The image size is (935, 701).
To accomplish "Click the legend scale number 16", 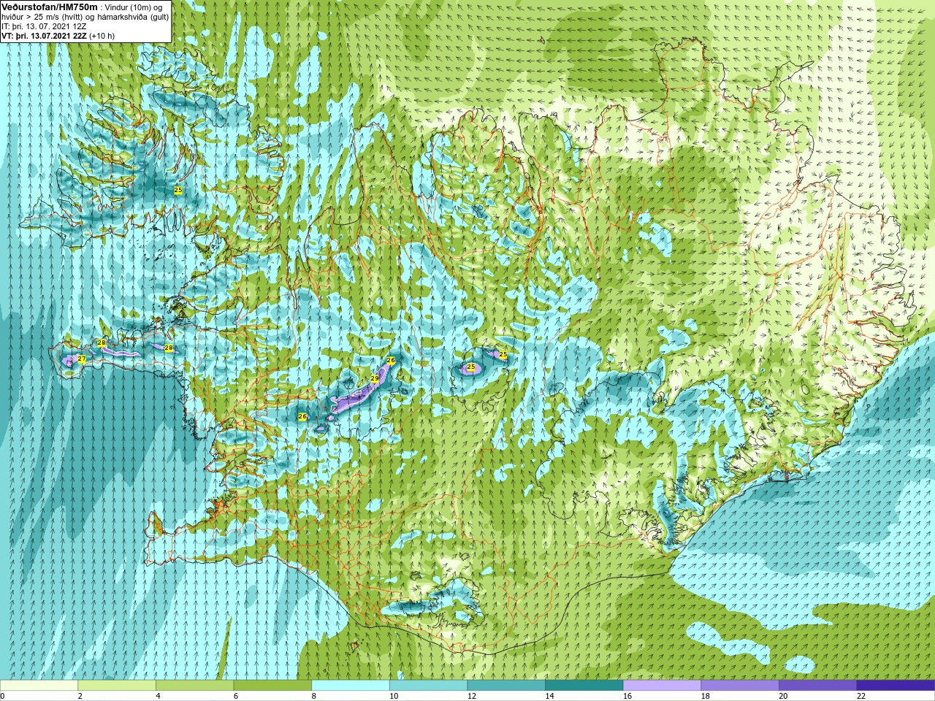I will point(627,696).
